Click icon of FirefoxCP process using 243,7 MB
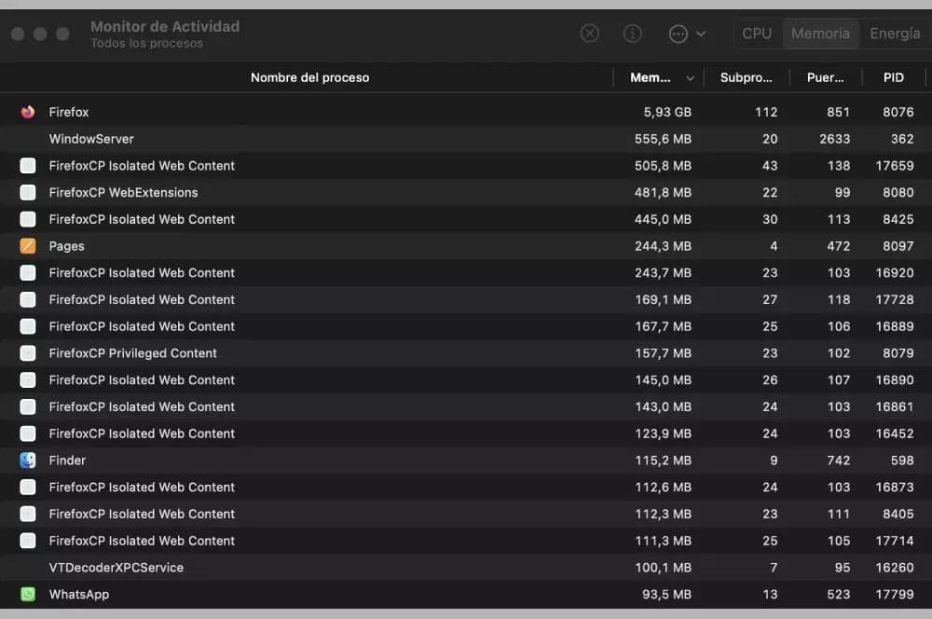This screenshot has width=932, height=619. click(x=28, y=273)
